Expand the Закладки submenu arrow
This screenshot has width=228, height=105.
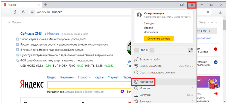pyautogui.click(x=193, y=101)
